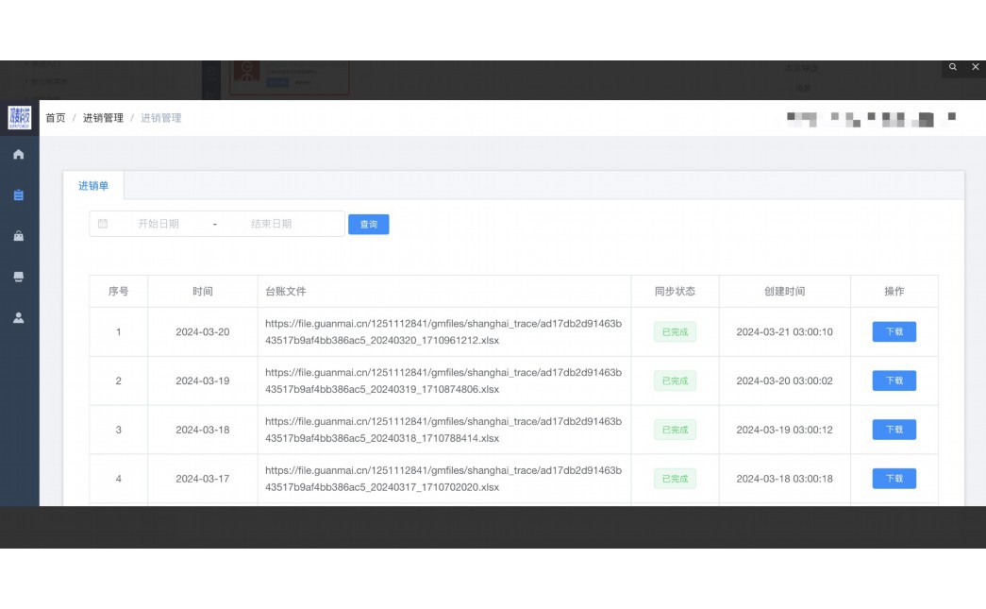
Task: Close the overlay with the X icon
Action: coord(975,67)
